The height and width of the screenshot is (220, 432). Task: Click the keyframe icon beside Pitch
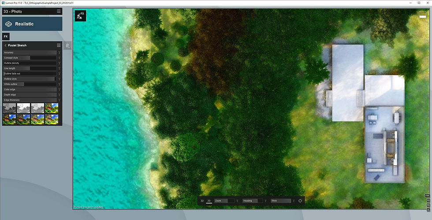point(294,201)
